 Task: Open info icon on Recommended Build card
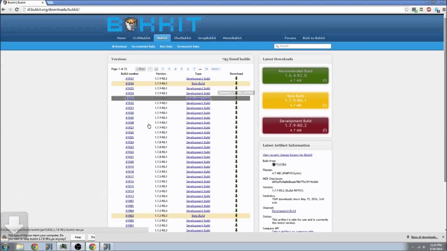(325, 81)
